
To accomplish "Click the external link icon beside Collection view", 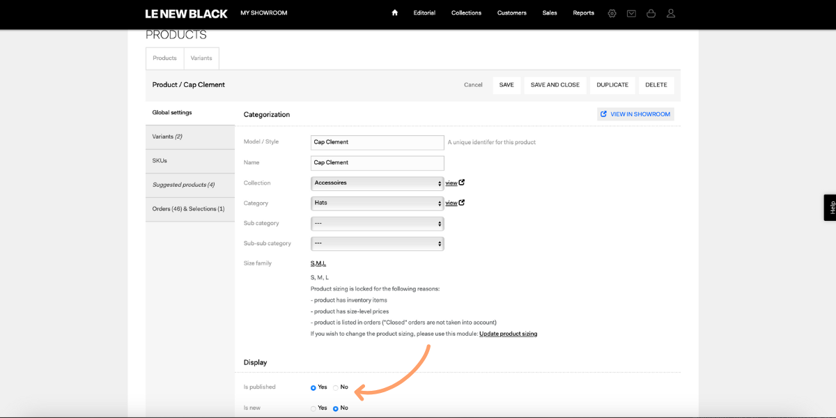I will coord(462,183).
